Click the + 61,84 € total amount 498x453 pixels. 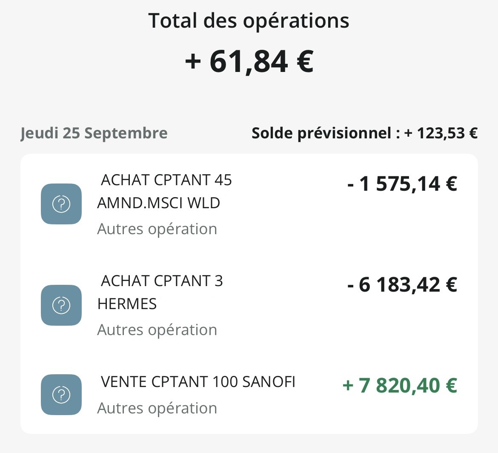click(x=249, y=61)
